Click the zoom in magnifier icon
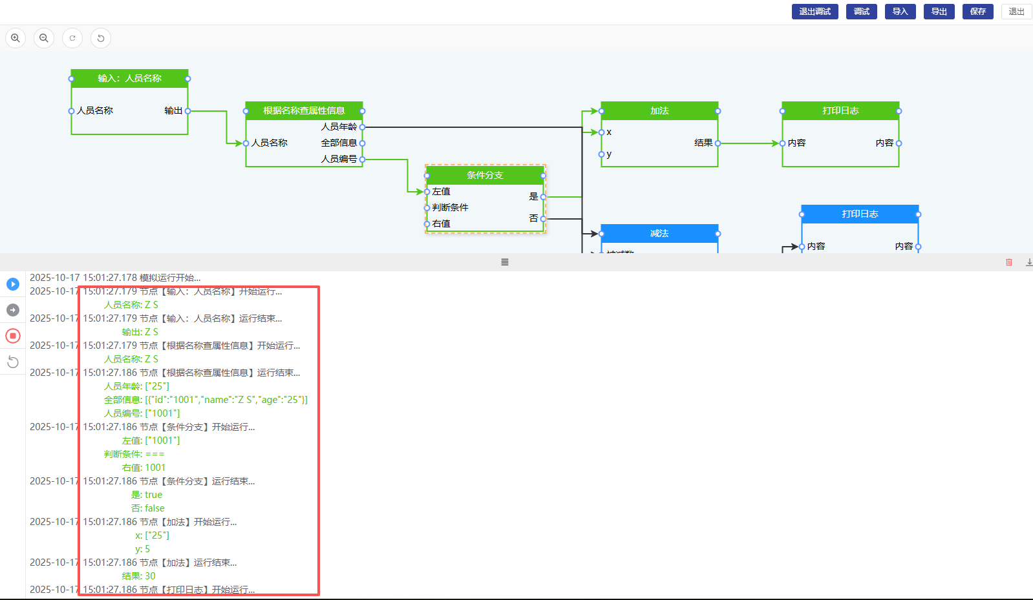The height and width of the screenshot is (600, 1033). pyautogui.click(x=16, y=38)
